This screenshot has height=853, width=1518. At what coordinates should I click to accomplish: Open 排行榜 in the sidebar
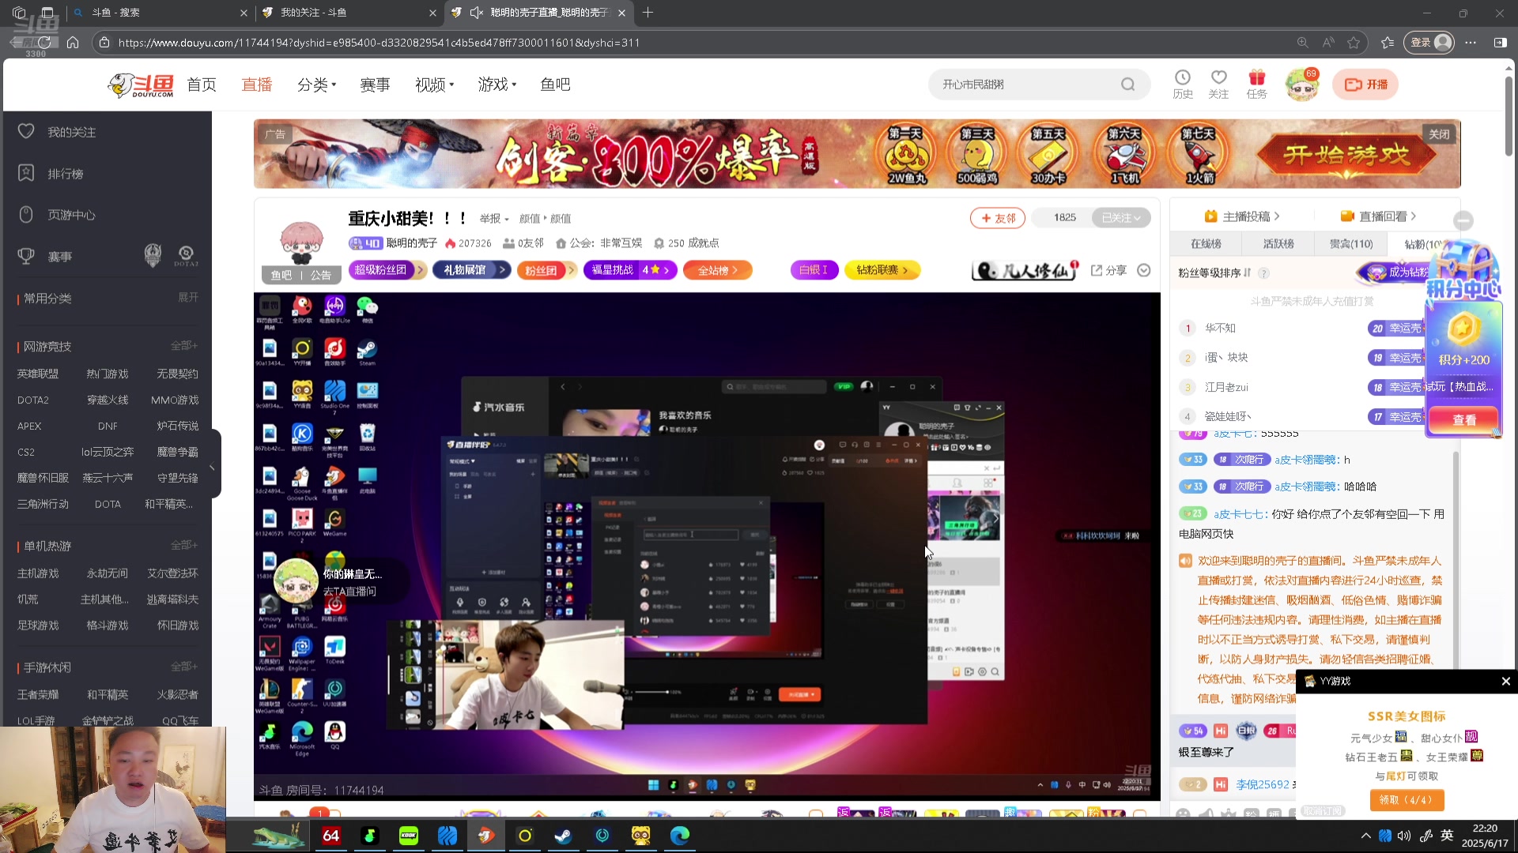coord(65,174)
